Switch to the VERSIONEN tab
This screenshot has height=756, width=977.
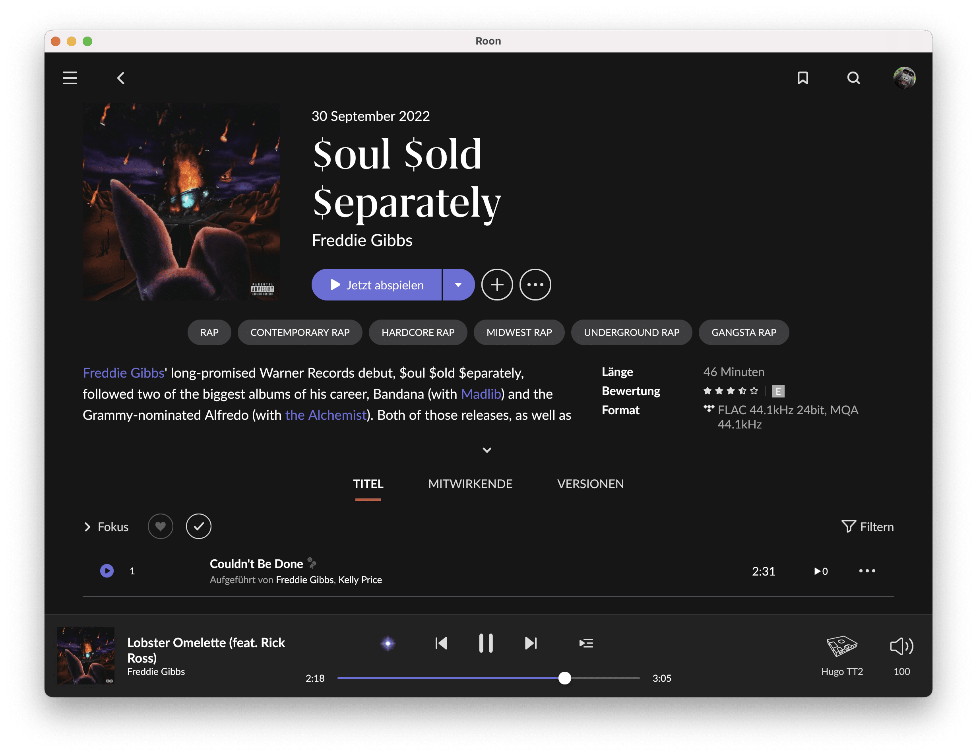click(590, 484)
